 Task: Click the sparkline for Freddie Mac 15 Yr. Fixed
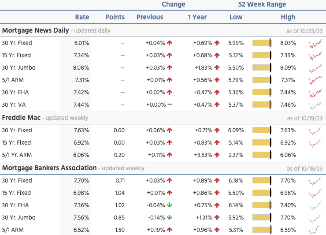click(x=315, y=143)
